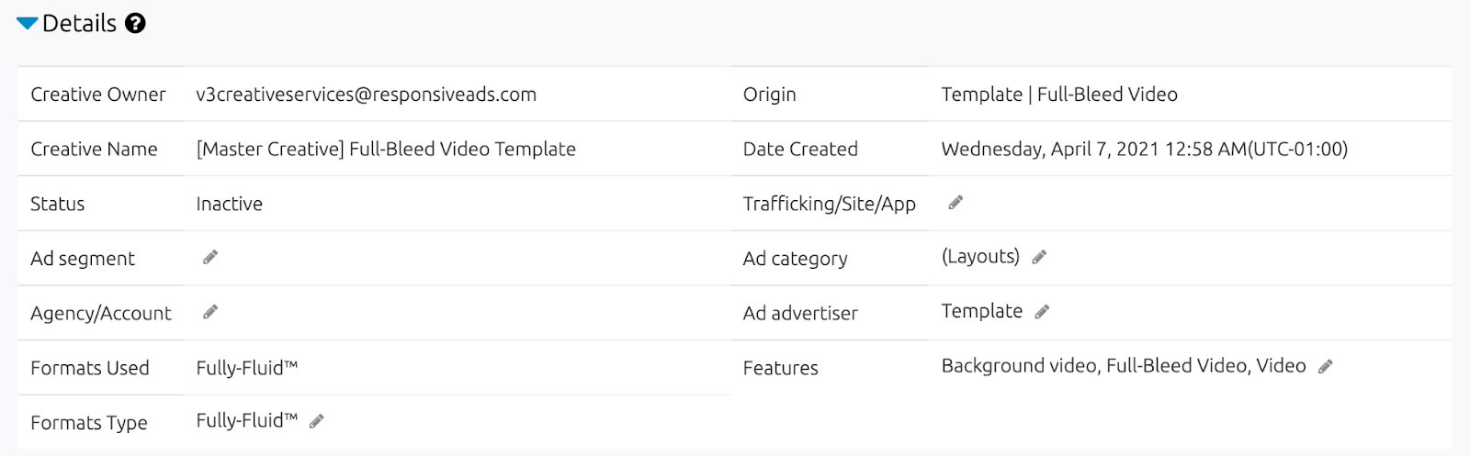
Task: Click the (Layouts) ad category value
Action: click(x=980, y=257)
